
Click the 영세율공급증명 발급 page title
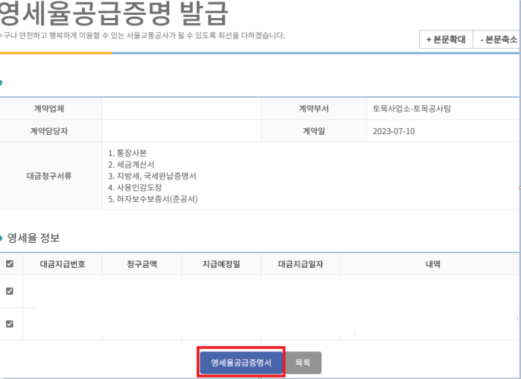pos(113,13)
